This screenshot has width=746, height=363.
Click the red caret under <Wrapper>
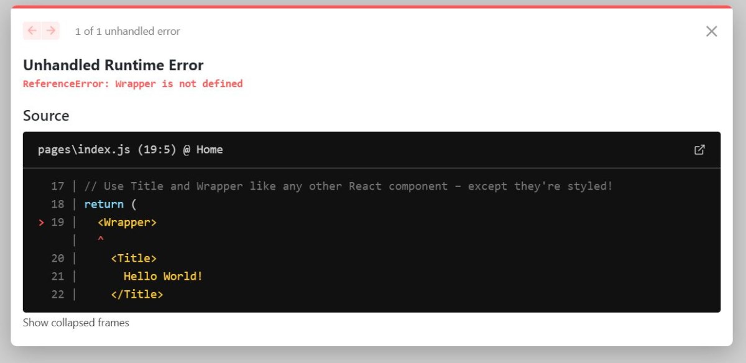coord(101,239)
